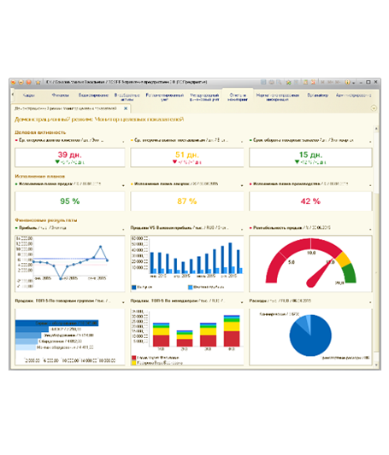Click the expenses pie chart
The width and height of the screenshot is (389, 455).
(x=310, y=335)
